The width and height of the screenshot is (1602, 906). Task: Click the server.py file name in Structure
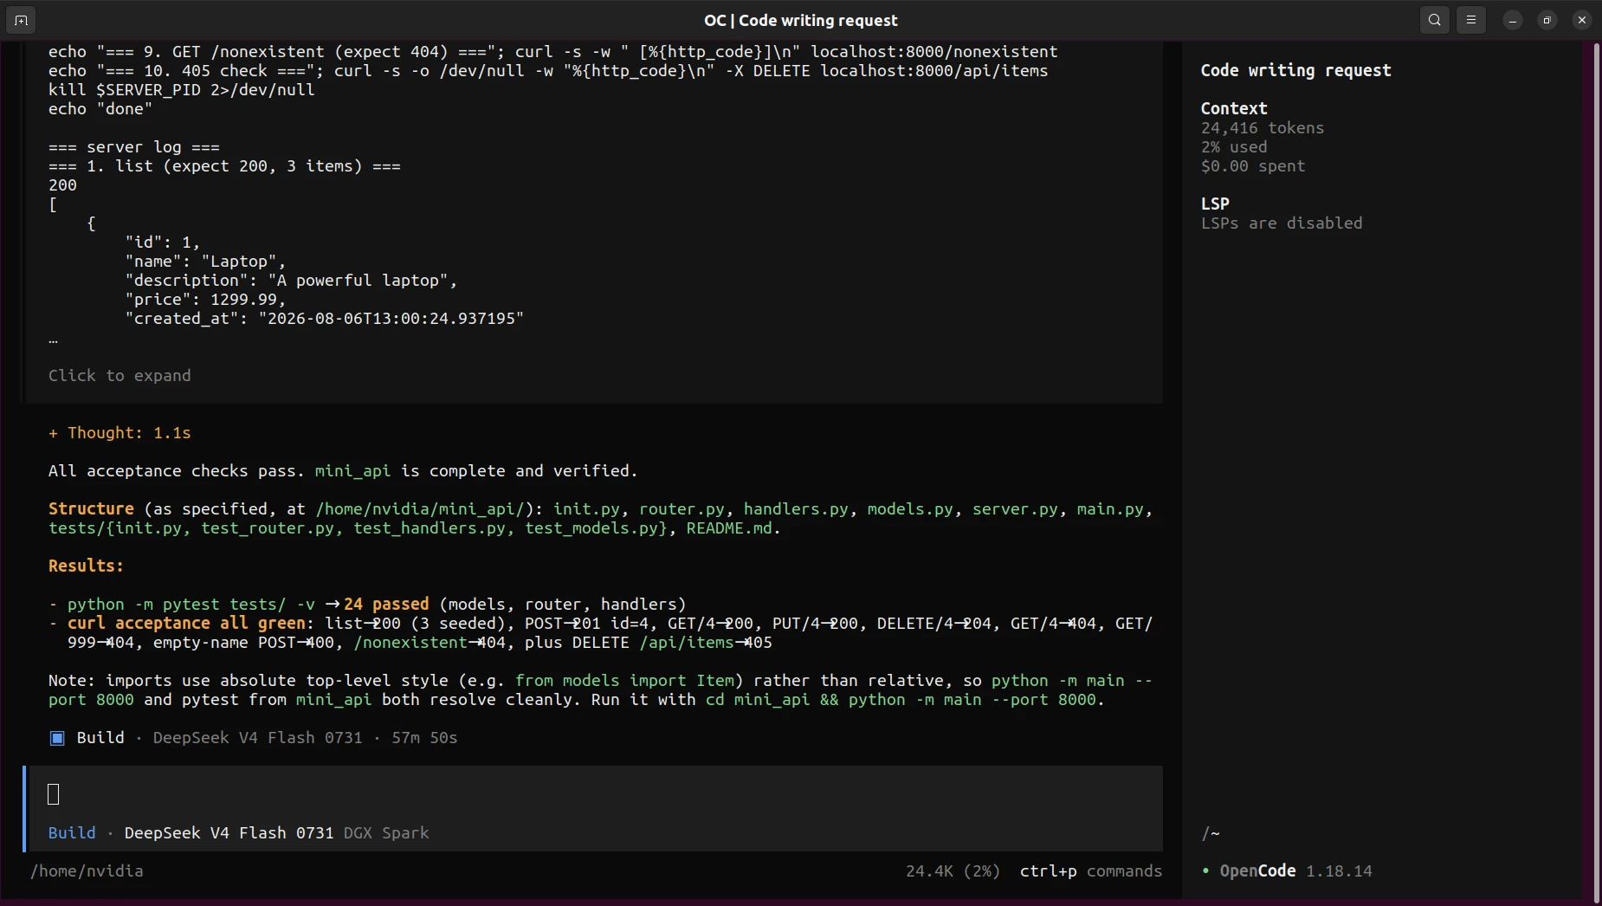pos(1015,509)
